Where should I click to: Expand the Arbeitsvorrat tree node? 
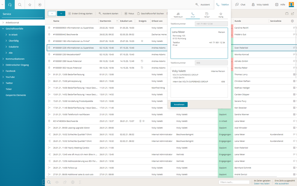click(x=3, y=23)
